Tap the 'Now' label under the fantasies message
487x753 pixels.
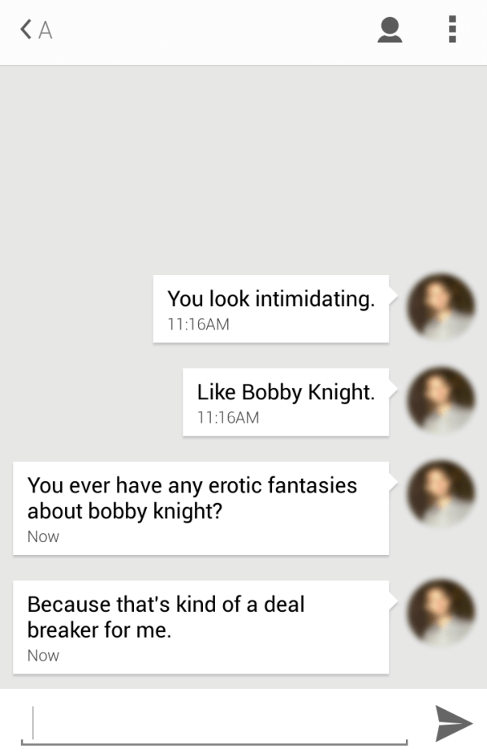pyautogui.click(x=42, y=536)
